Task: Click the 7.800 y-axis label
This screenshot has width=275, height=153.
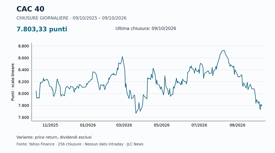Action: 24,105
